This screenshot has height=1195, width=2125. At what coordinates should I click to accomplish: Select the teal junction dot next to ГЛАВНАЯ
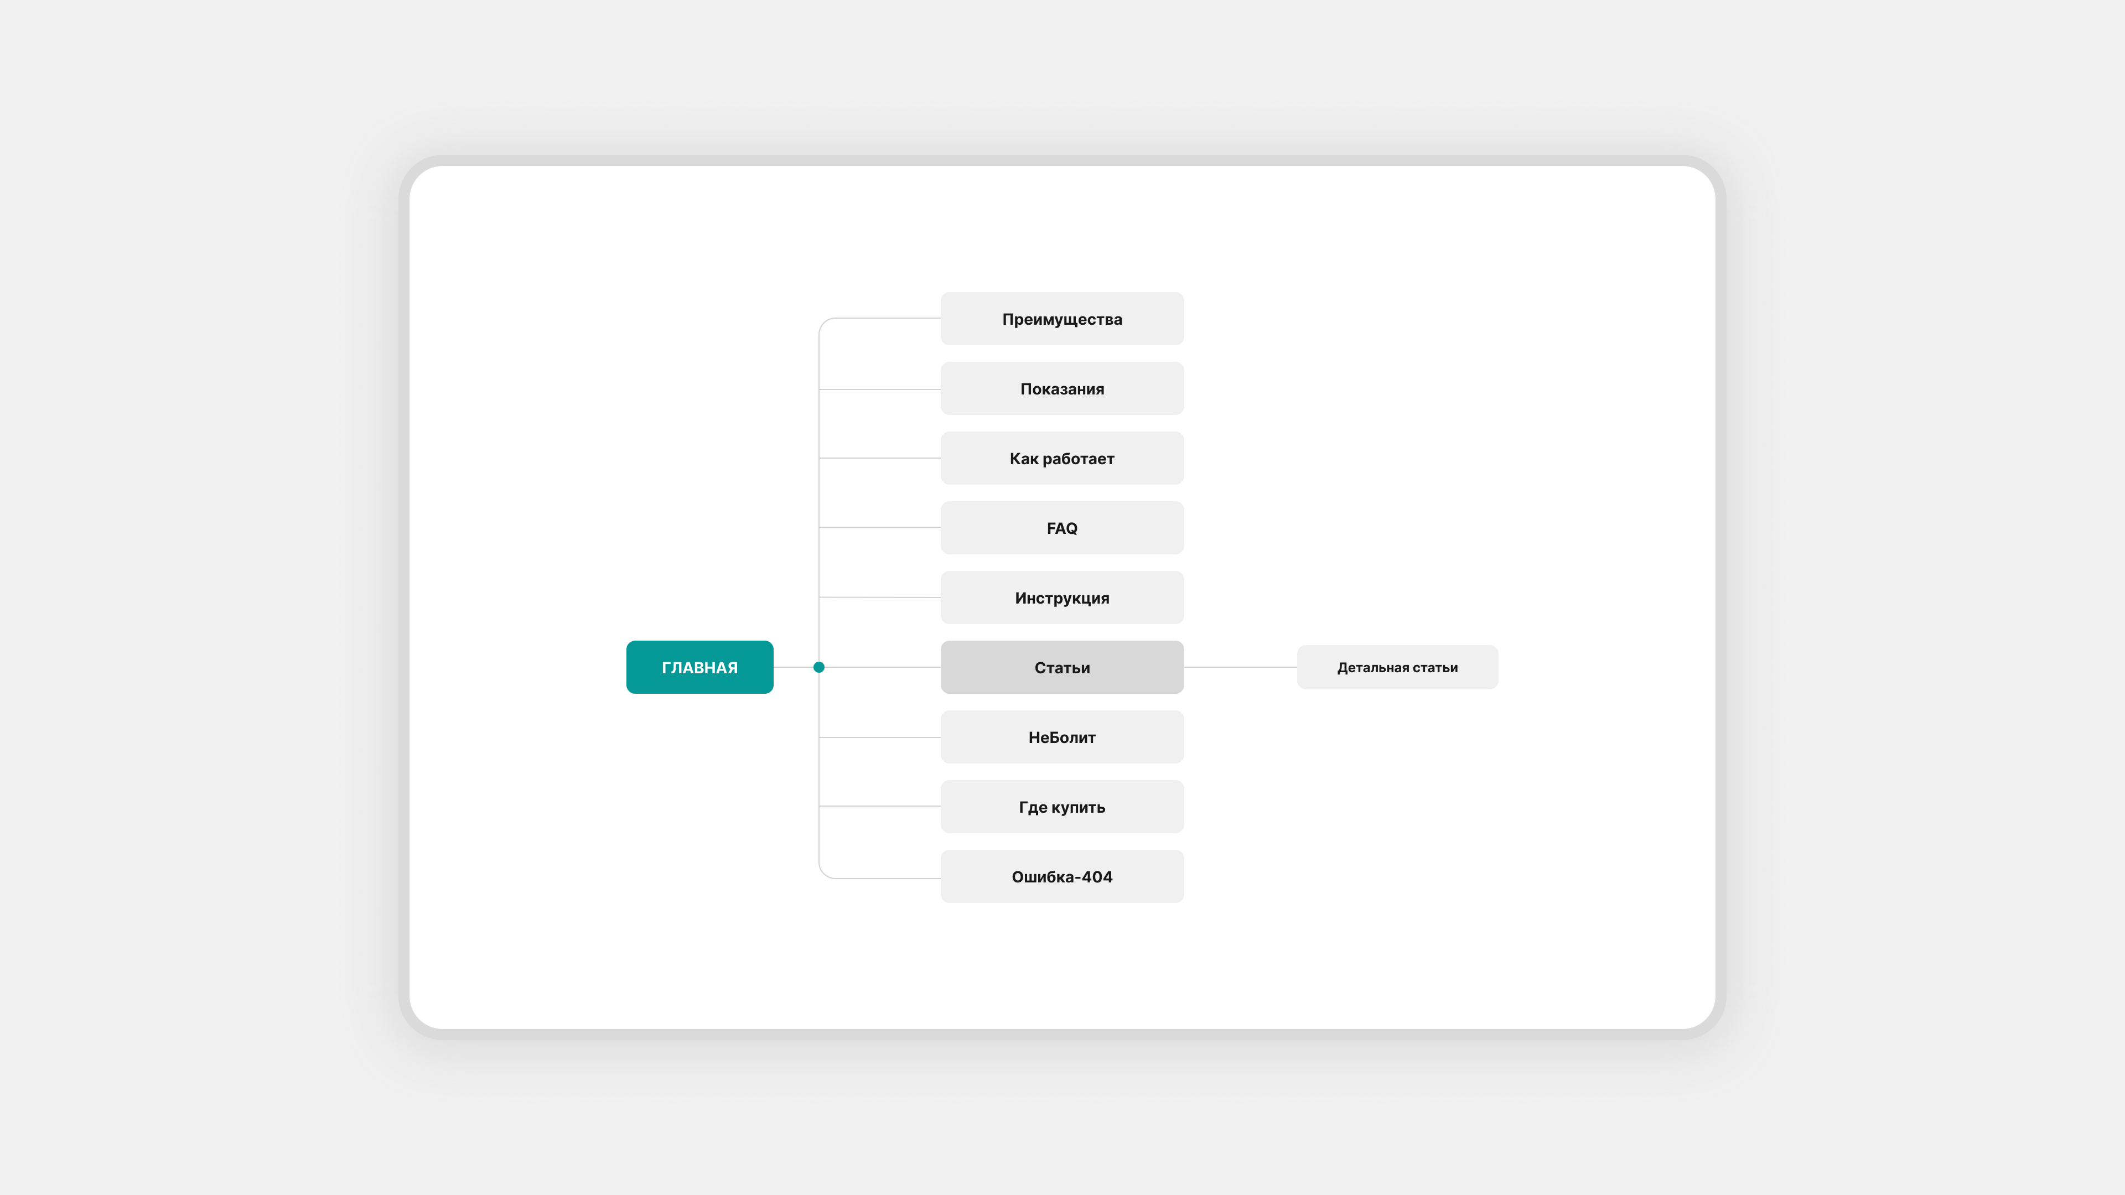pos(818,667)
